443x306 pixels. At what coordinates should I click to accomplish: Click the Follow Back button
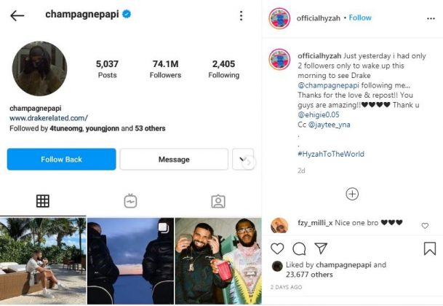click(x=61, y=160)
